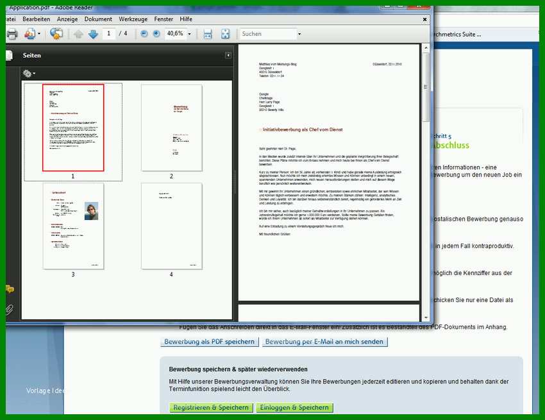The image size is (545, 420).
Task: Open the Dokument menu
Action: tap(98, 19)
